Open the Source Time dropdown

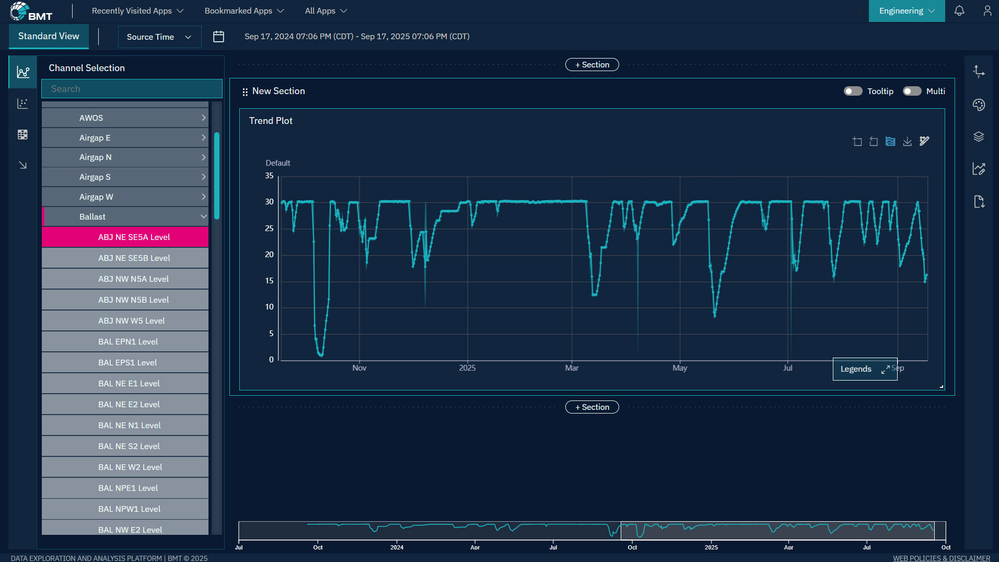coord(159,37)
